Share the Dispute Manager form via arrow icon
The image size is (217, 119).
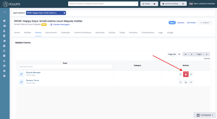191,74
